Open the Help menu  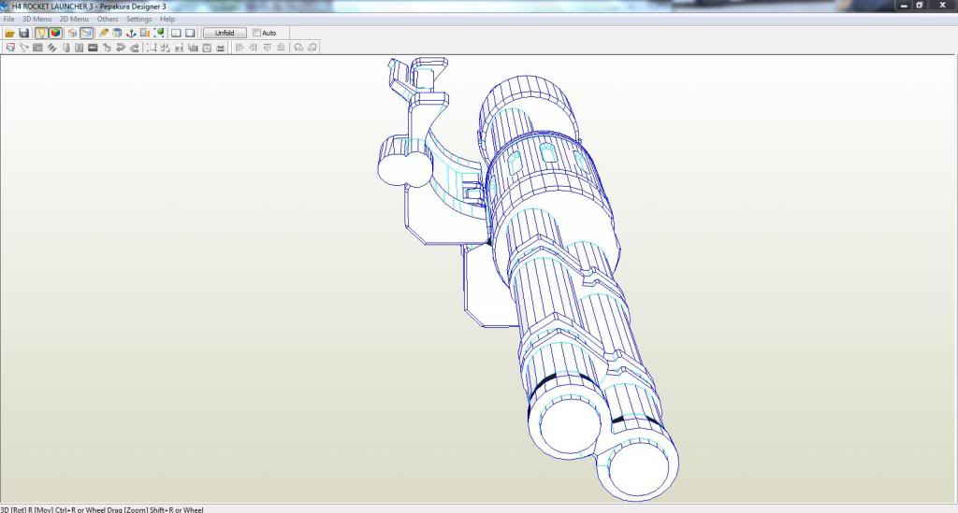[x=167, y=19]
